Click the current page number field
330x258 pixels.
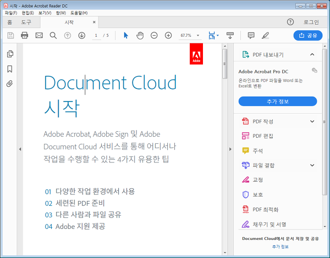coord(96,35)
